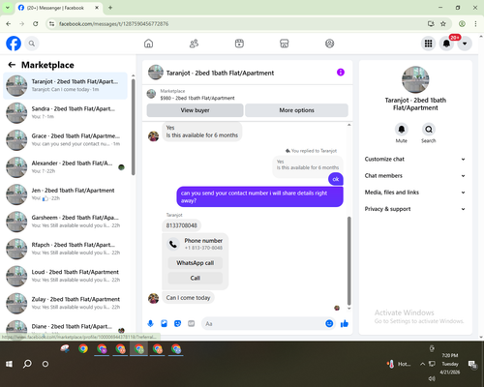484x387 pixels.
Task: Click the phone icon in number card
Action: pos(173,244)
